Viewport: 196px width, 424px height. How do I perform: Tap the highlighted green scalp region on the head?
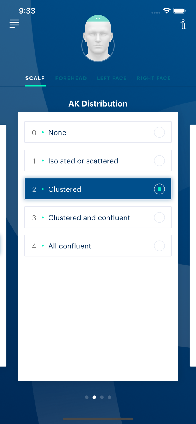pos(98,19)
